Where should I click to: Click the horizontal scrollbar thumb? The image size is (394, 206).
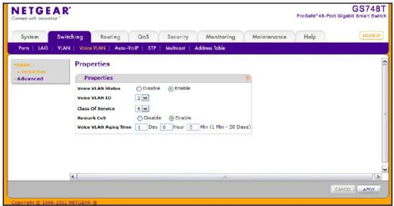pos(225,177)
